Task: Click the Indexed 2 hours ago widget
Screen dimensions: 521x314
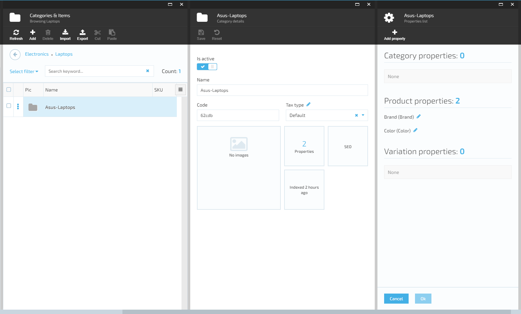Action: coord(304,190)
